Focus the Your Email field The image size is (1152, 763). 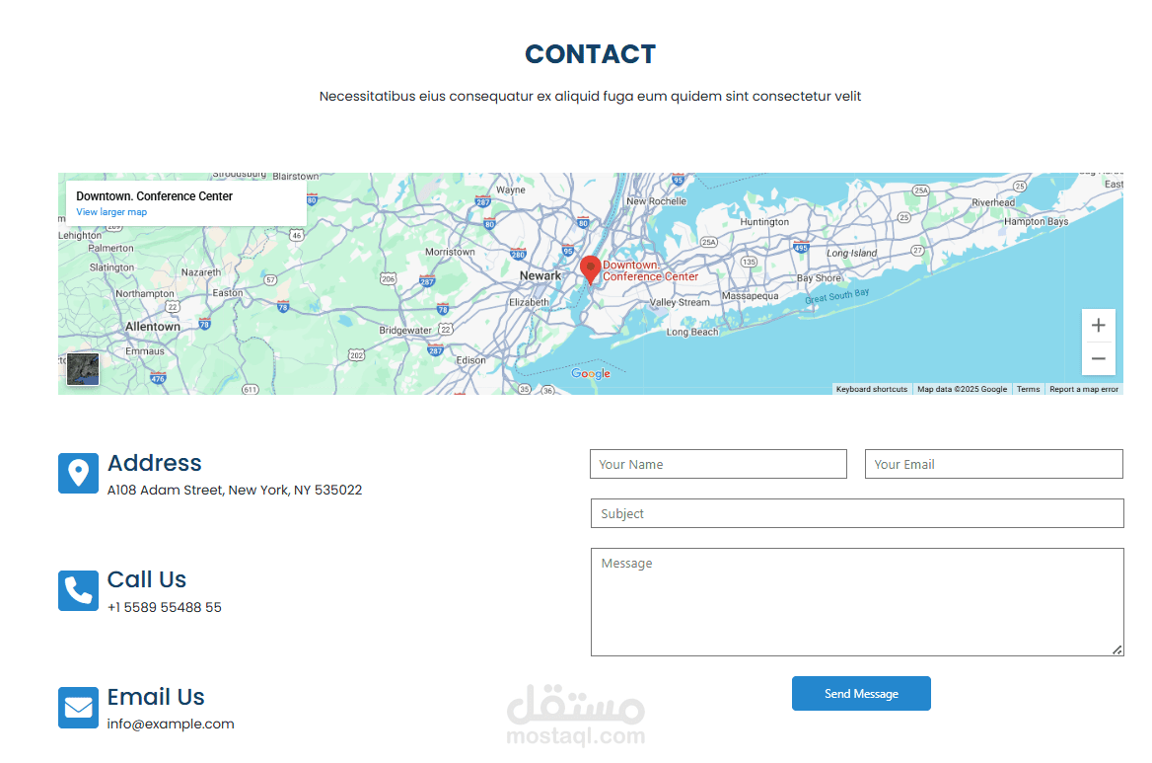coord(994,464)
